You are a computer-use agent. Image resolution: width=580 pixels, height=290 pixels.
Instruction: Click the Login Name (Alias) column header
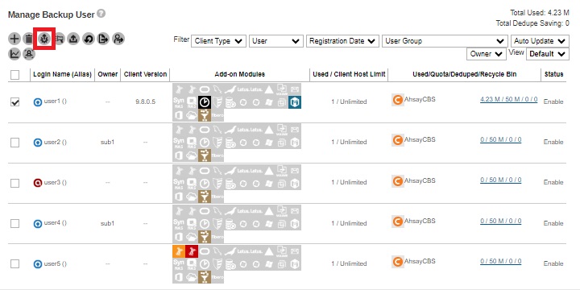click(x=62, y=74)
